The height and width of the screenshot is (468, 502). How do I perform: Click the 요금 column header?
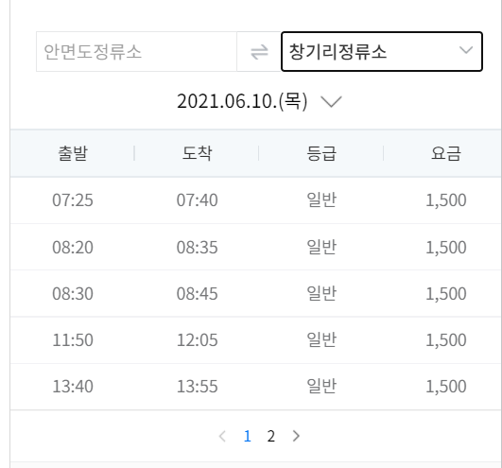[445, 153]
